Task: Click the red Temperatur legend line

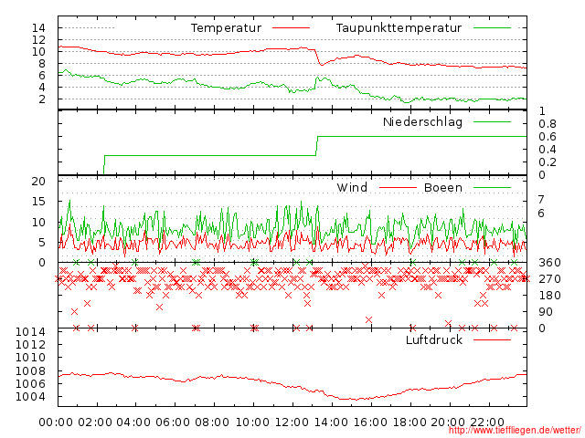Action: [291, 28]
